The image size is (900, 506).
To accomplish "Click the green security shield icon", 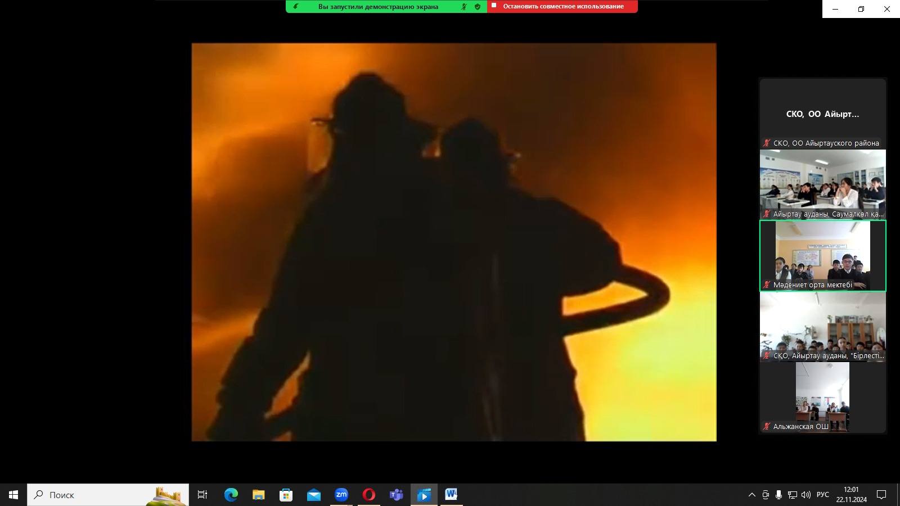I will click(478, 7).
